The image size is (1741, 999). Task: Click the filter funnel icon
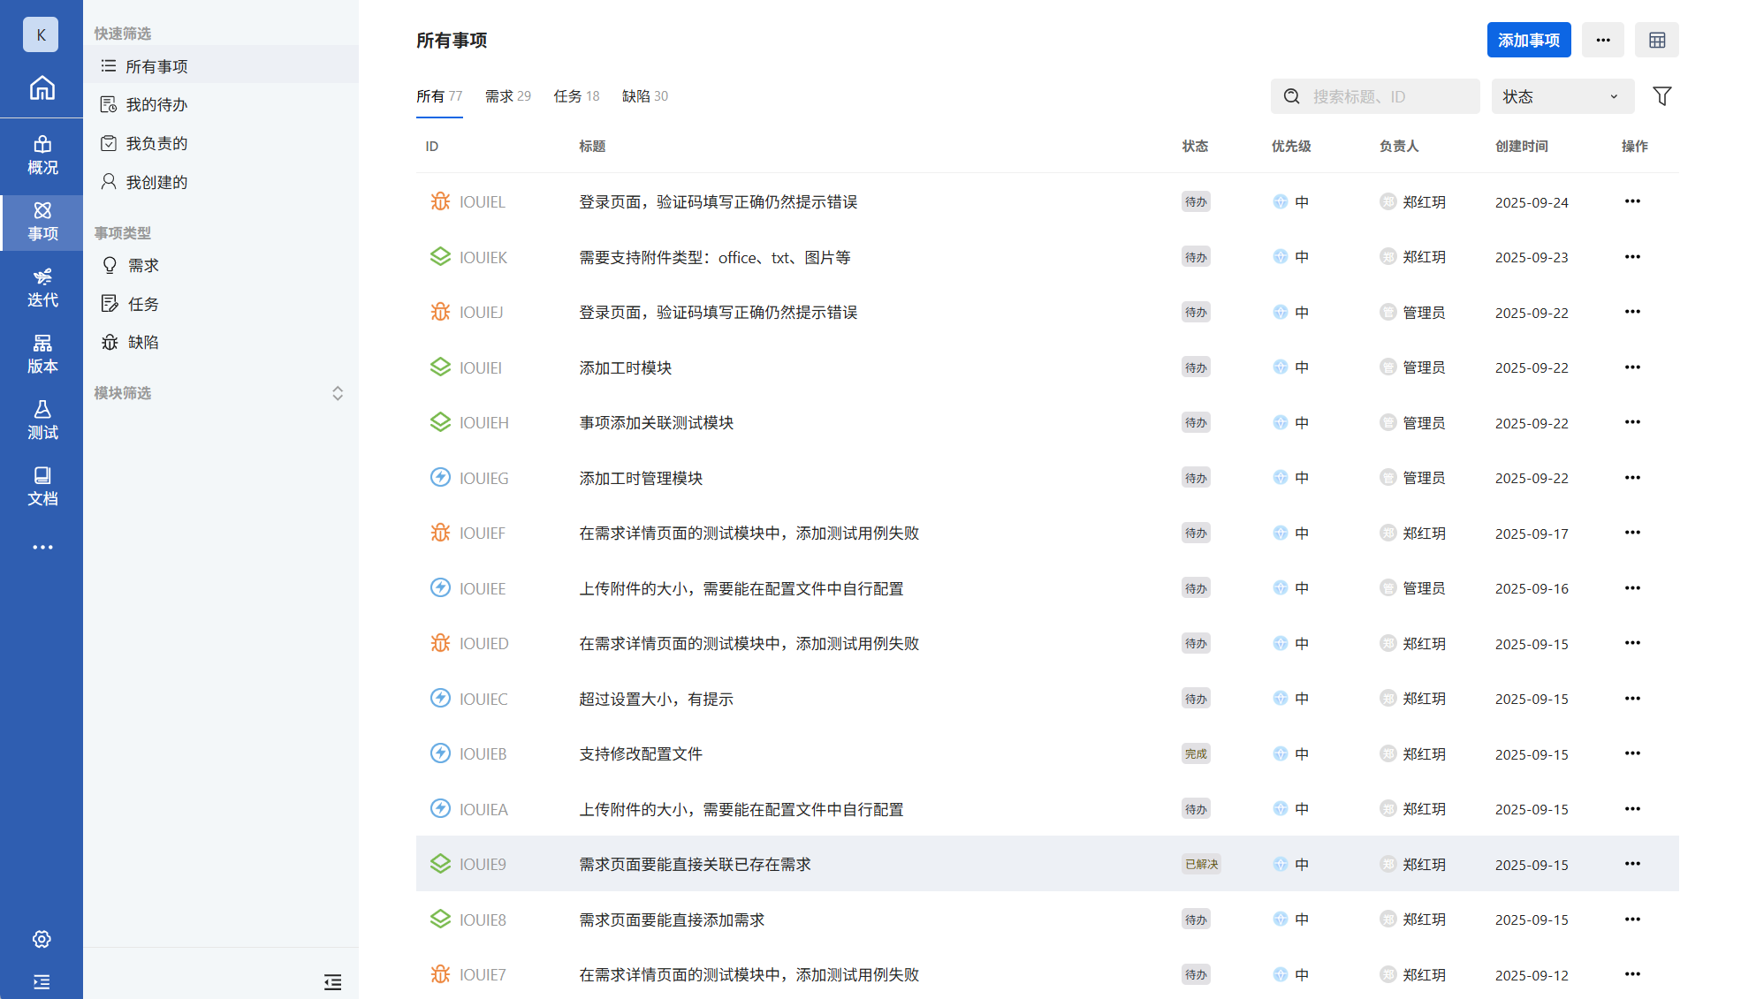point(1661,96)
